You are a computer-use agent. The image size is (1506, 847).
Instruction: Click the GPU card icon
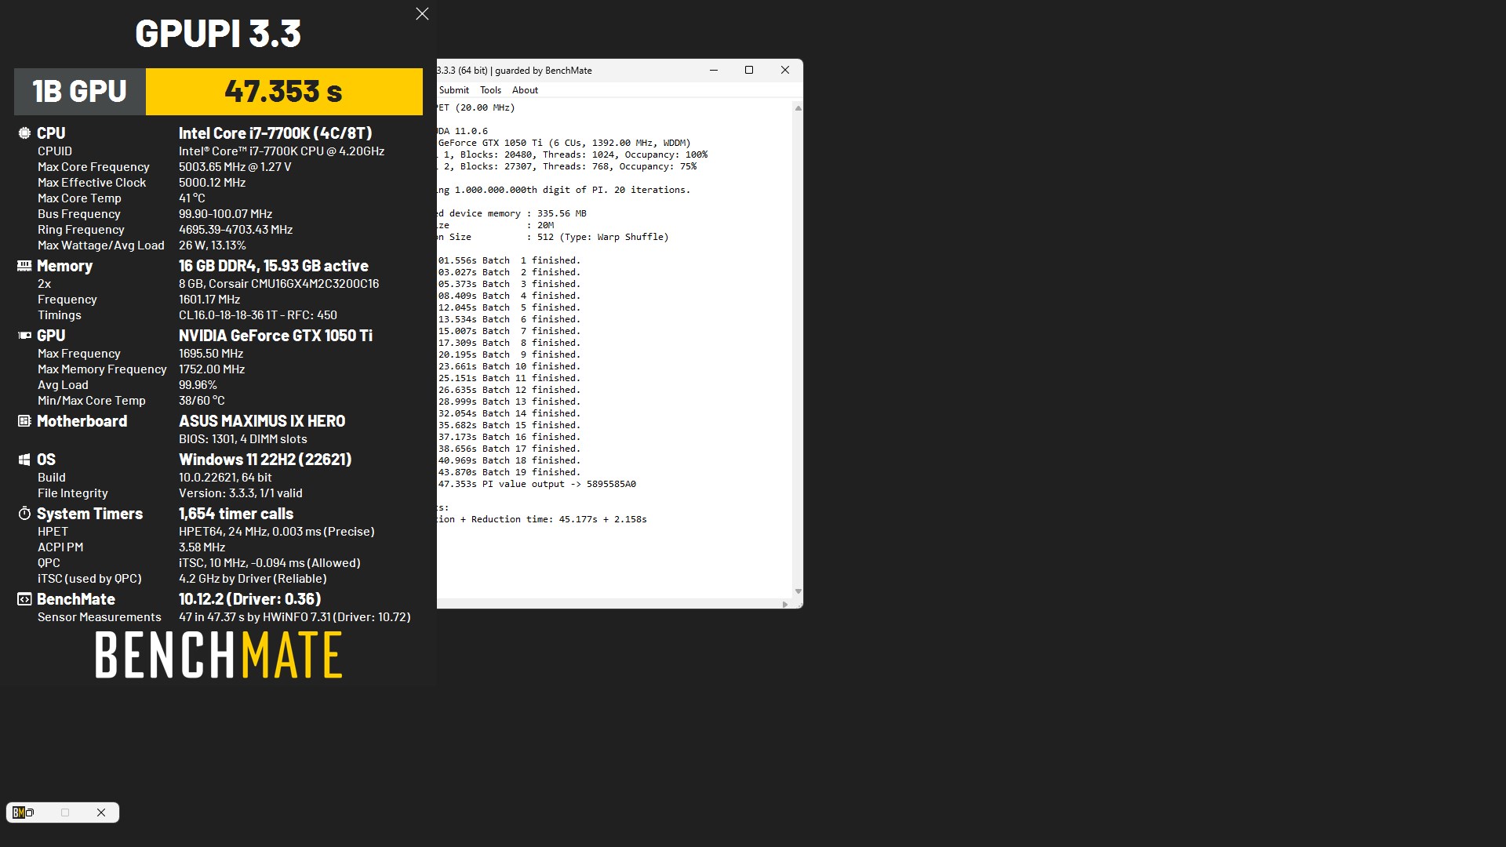click(24, 336)
